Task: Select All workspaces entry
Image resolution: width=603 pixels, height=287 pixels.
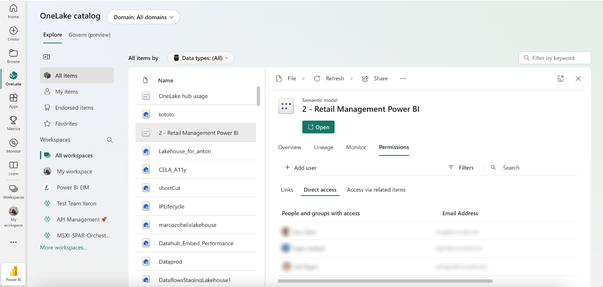Action: (77, 155)
